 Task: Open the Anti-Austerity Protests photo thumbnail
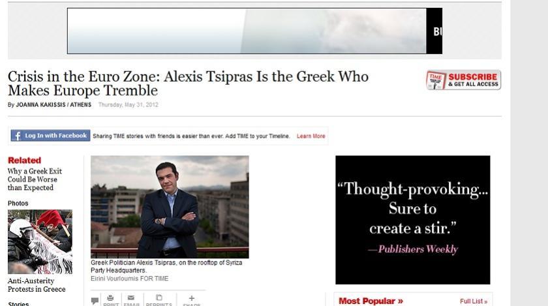coord(40,241)
